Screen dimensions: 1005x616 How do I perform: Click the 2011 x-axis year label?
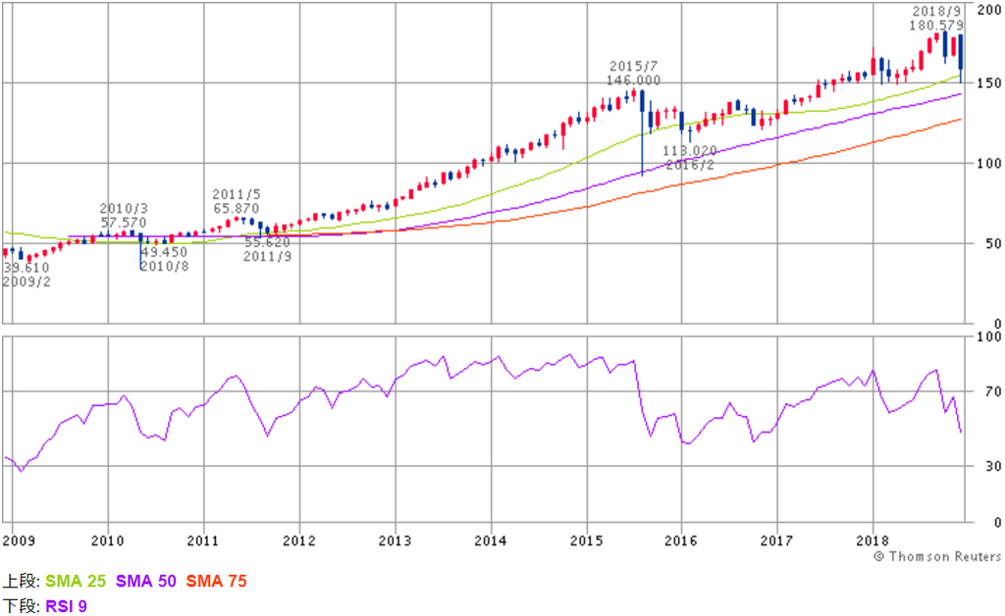[x=202, y=541]
